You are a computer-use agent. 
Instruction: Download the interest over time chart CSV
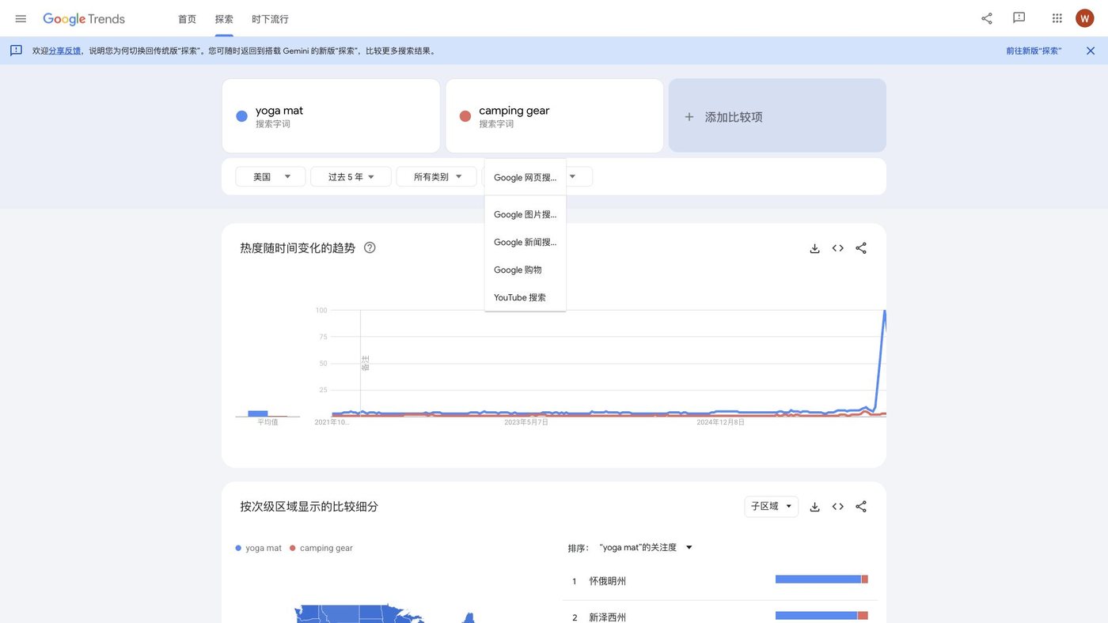(814, 248)
